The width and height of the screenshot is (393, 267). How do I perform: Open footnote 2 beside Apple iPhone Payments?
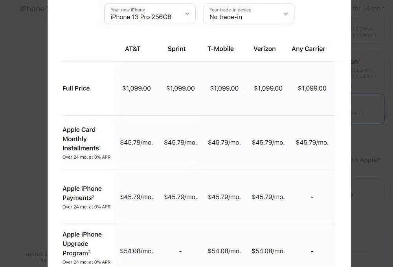point(93,196)
